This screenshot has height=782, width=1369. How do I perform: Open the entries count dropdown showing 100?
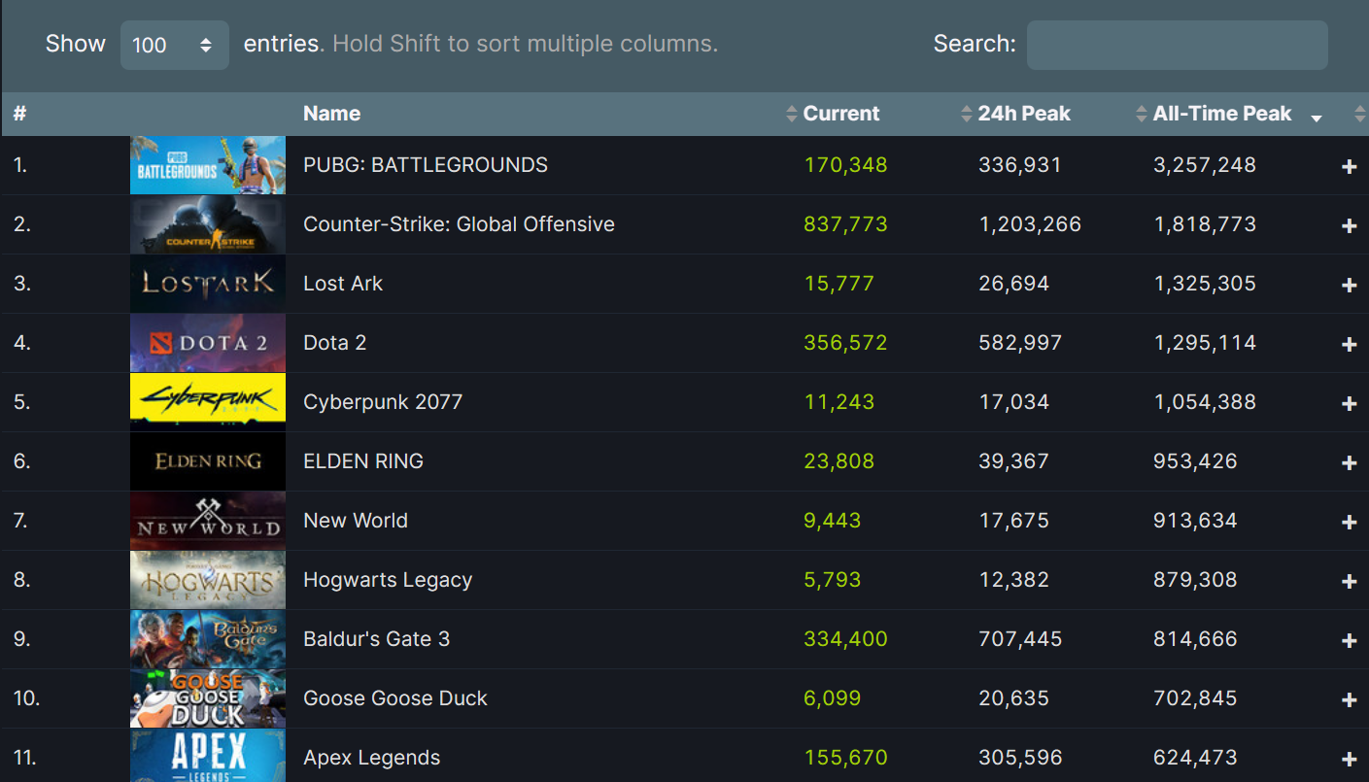[x=175, y=45]
